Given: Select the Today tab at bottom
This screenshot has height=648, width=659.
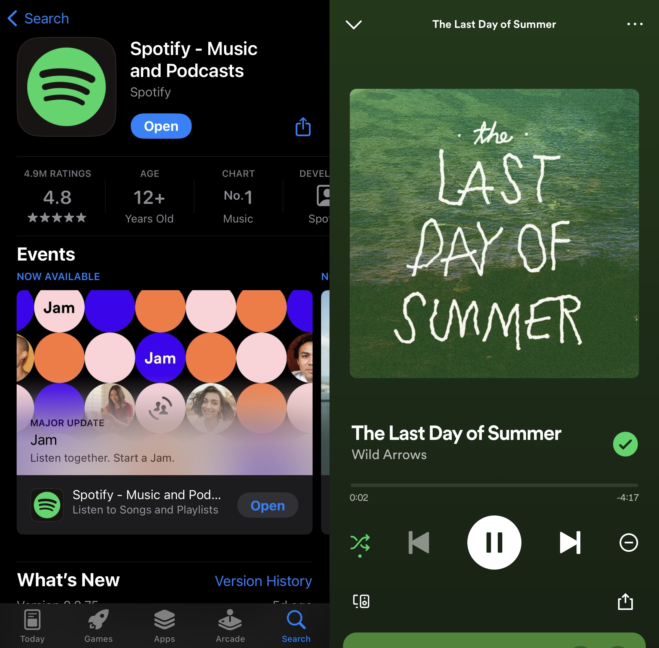Looking at the screenshot, I should pyautogui.click(x=33, y=627).
